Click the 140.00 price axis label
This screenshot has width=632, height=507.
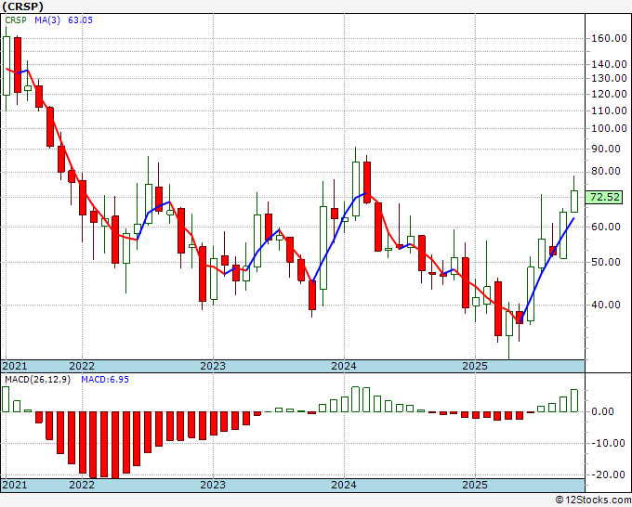pos(609,64)
